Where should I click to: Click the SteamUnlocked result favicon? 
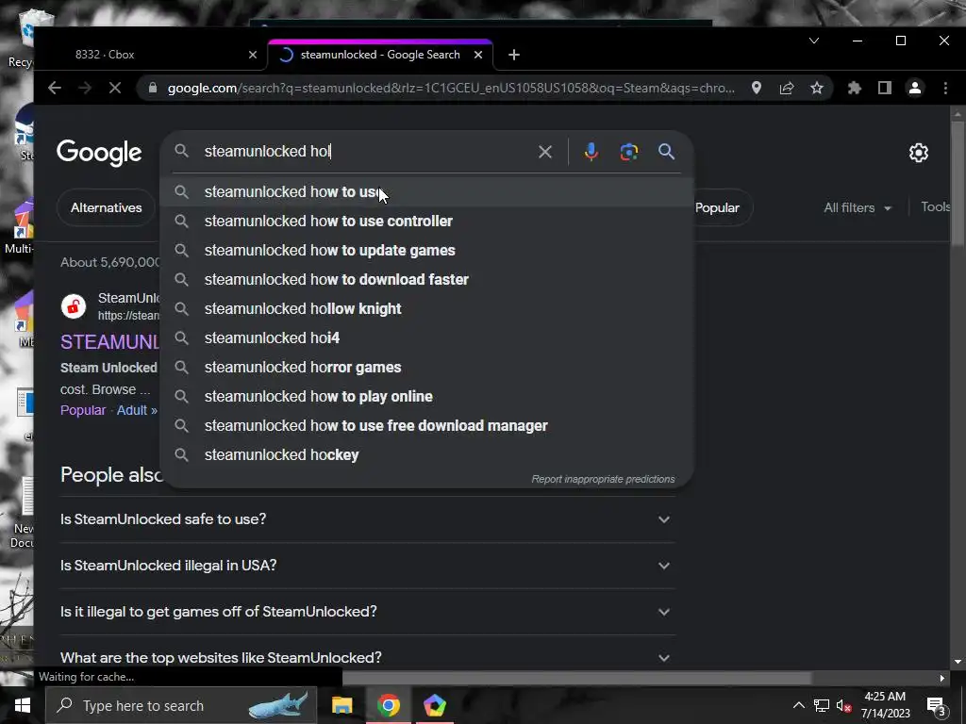(x=74, y=306)
